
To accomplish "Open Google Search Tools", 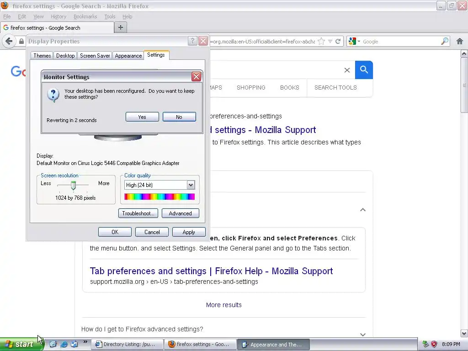I will click(335, 87).
